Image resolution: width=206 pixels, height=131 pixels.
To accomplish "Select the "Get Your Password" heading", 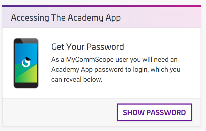I will [87, 47].
